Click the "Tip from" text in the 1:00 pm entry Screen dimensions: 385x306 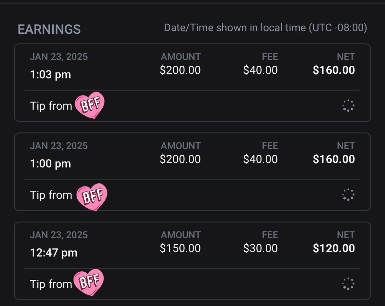click(51, 195)
